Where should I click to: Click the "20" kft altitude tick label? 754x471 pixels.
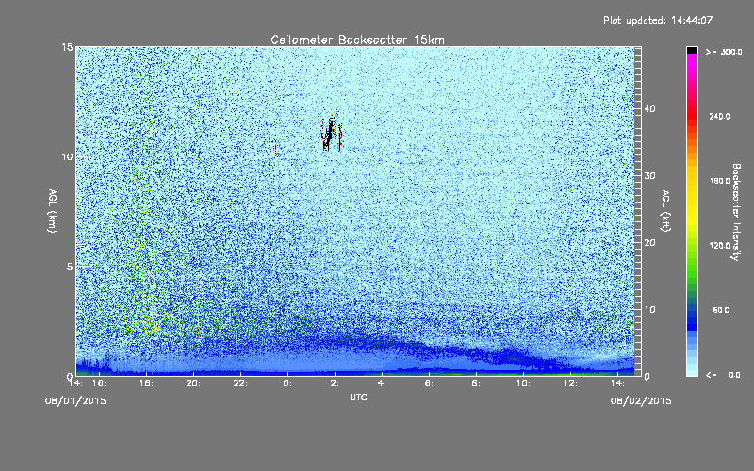[649, 243]
